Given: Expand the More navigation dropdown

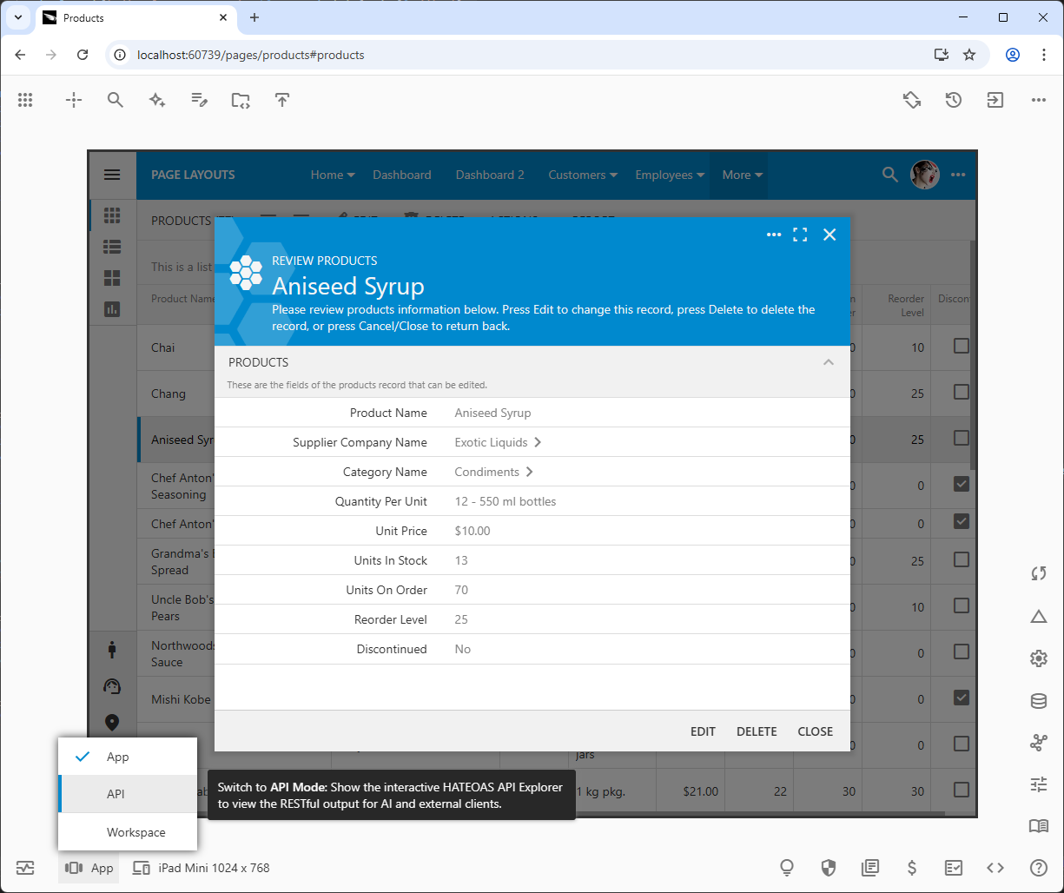Looking at the screenshot, I should pyautogui.click(x=742, y=175).
